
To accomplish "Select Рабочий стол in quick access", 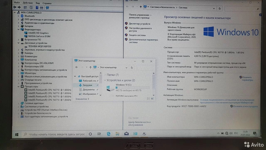I will (x=89, y=81).
